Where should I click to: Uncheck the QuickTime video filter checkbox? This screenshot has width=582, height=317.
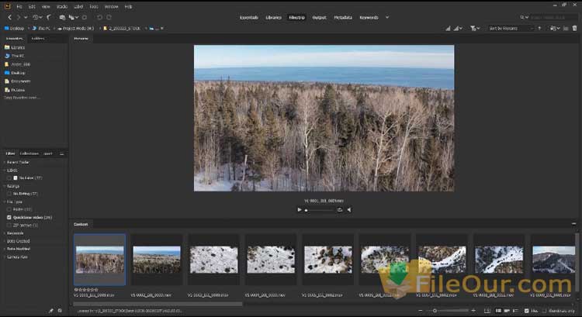pyautogui.click(x=9, y=218)
